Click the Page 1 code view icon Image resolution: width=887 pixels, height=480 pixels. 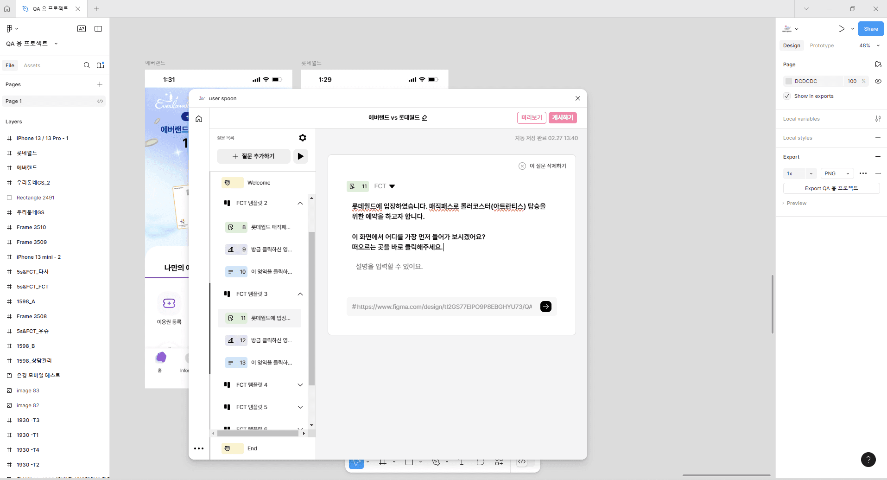100,101
